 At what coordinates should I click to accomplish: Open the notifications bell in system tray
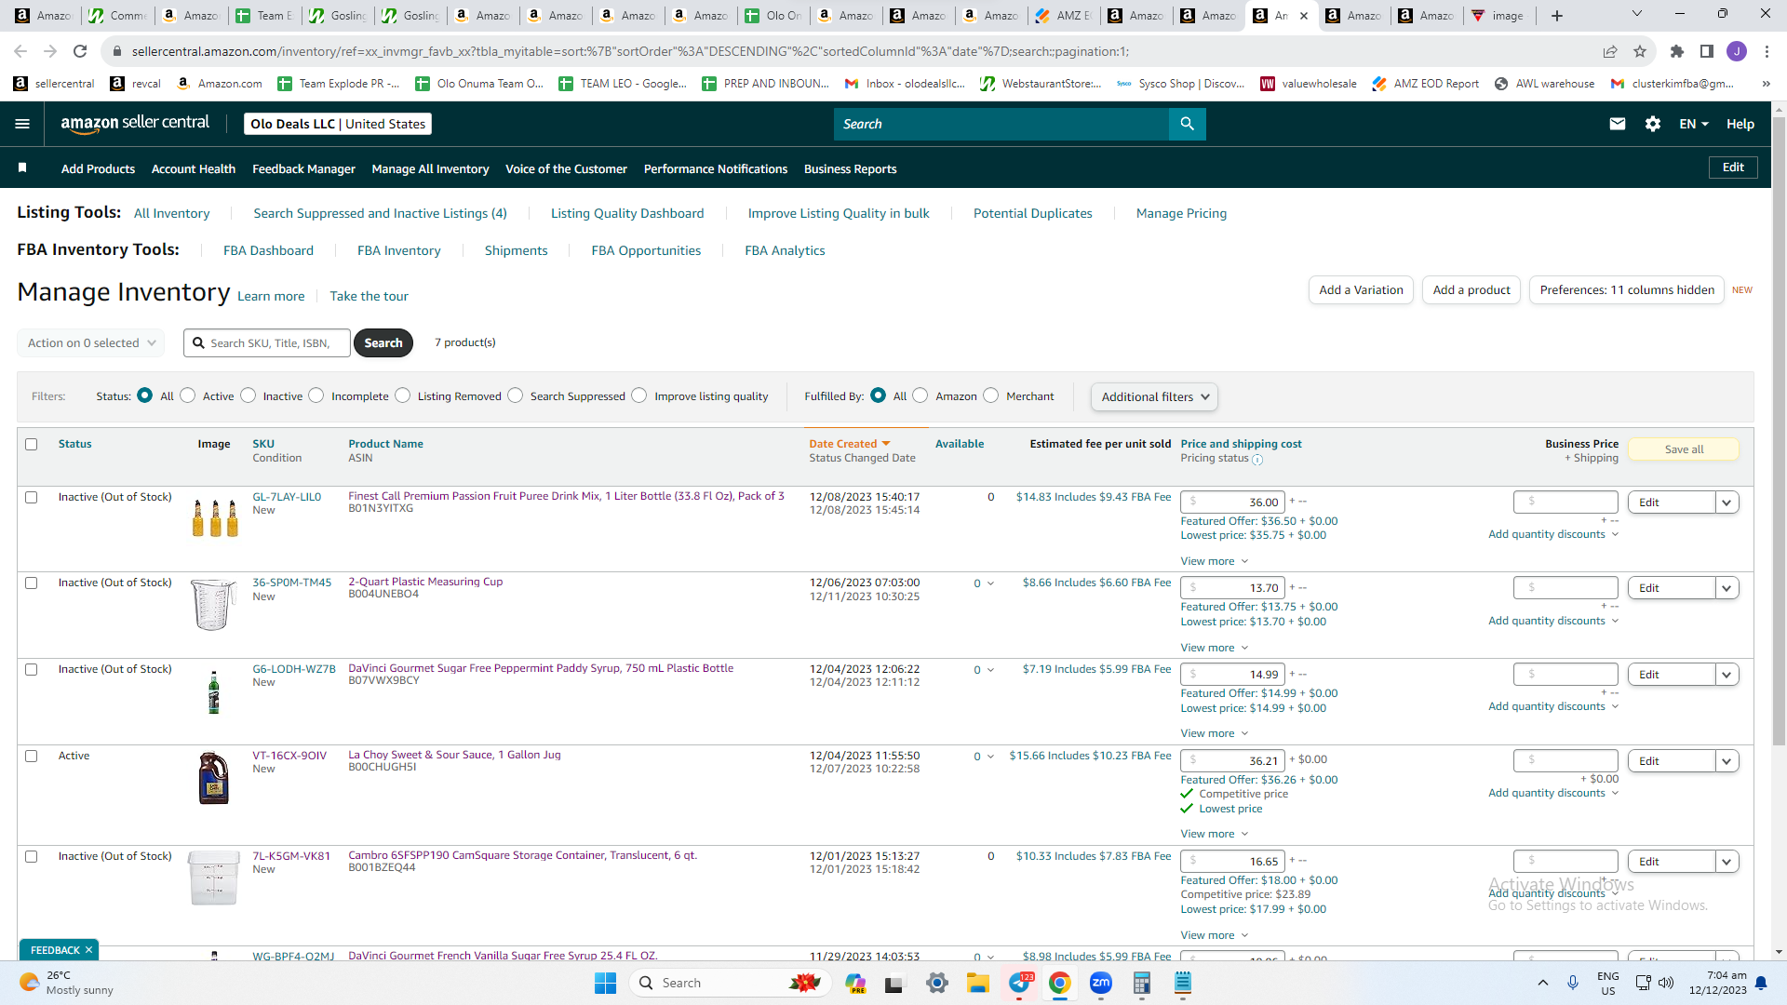pyautogui.click(x=1761, y=983)
